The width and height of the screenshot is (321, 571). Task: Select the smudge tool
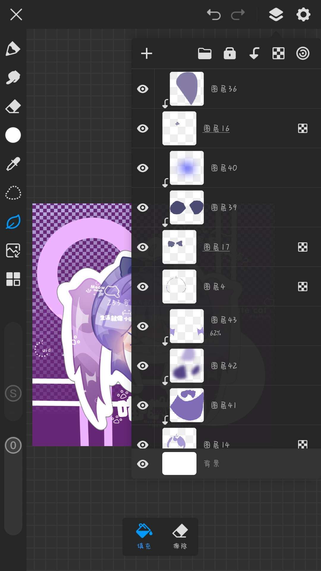click(13, 78)
